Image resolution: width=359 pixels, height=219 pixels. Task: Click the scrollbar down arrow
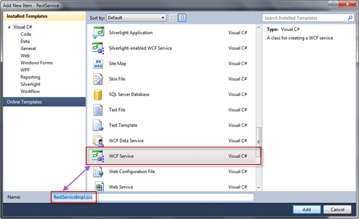tap(258, 187)
